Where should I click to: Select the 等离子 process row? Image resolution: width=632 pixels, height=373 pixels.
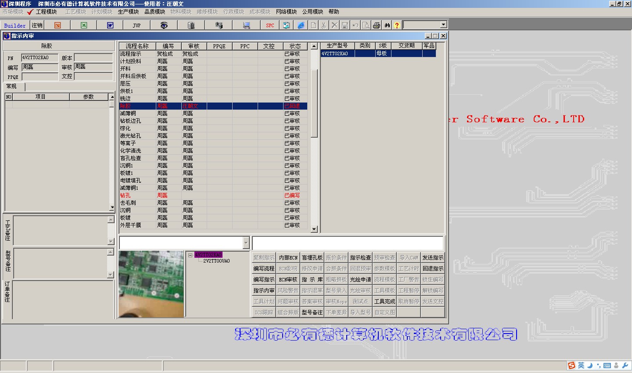213,143
